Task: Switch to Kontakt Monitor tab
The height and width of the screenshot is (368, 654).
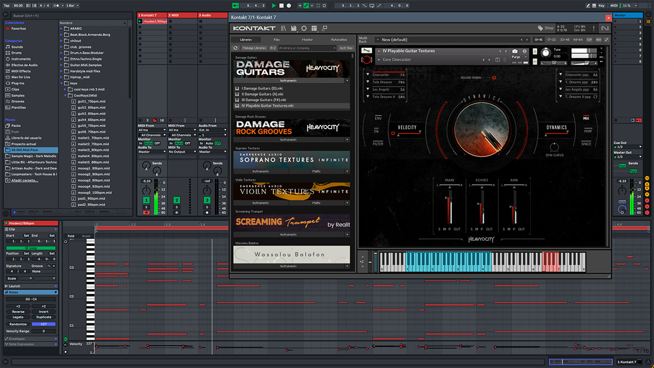Action: click(x=307, y=40)
